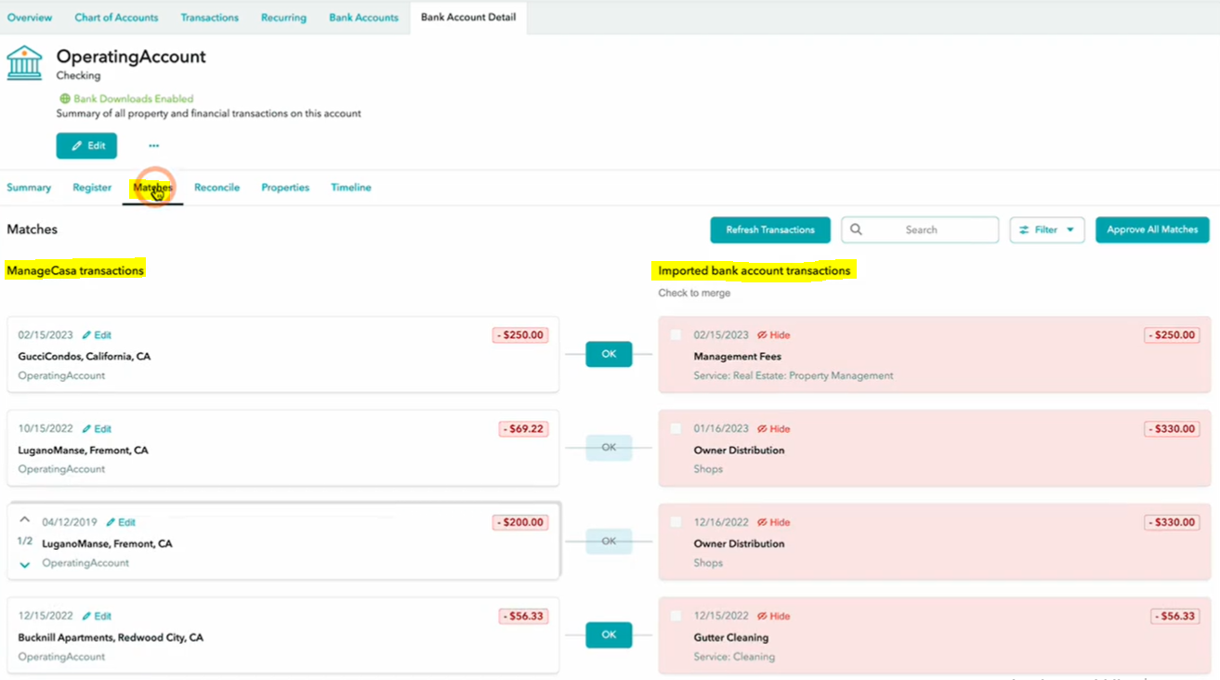Select the Gutter Cleaning merge checkbox

676,616
